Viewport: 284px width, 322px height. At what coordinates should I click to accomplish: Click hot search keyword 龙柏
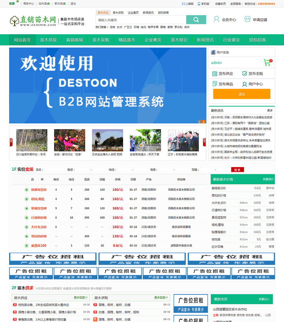[x=112, y=27]
